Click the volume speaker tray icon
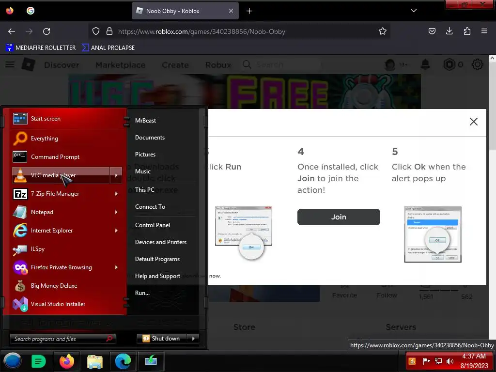The height and width of the screenshot is (372, 496). [x=449, y=361]
